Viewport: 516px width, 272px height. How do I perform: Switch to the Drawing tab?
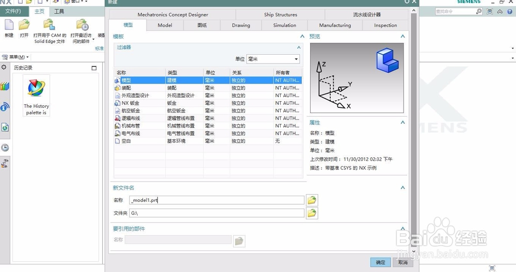[241, 25]
